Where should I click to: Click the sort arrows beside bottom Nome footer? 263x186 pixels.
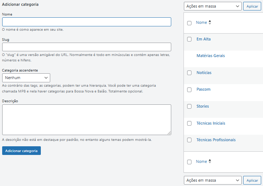point(210,162)
